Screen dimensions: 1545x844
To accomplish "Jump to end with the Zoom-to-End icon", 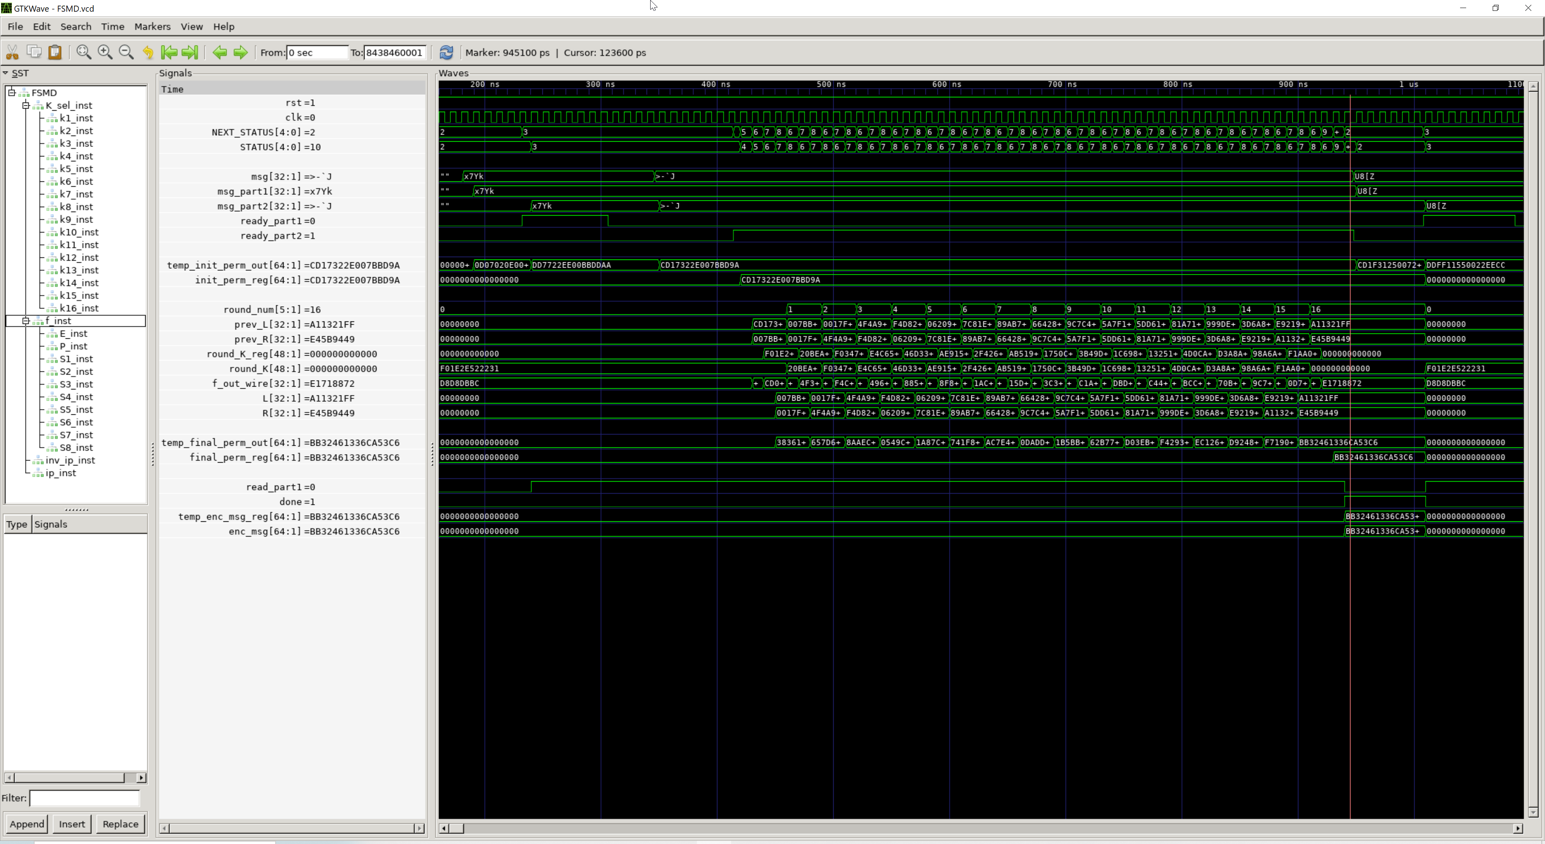I will click(190, 52).
